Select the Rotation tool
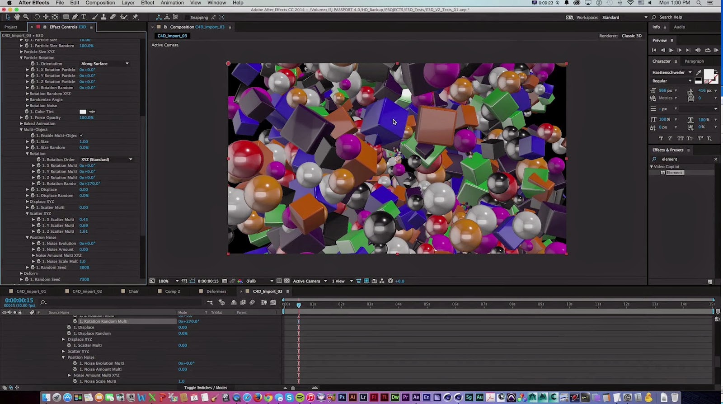Viewport: 723px width, 404px height. 37,17
